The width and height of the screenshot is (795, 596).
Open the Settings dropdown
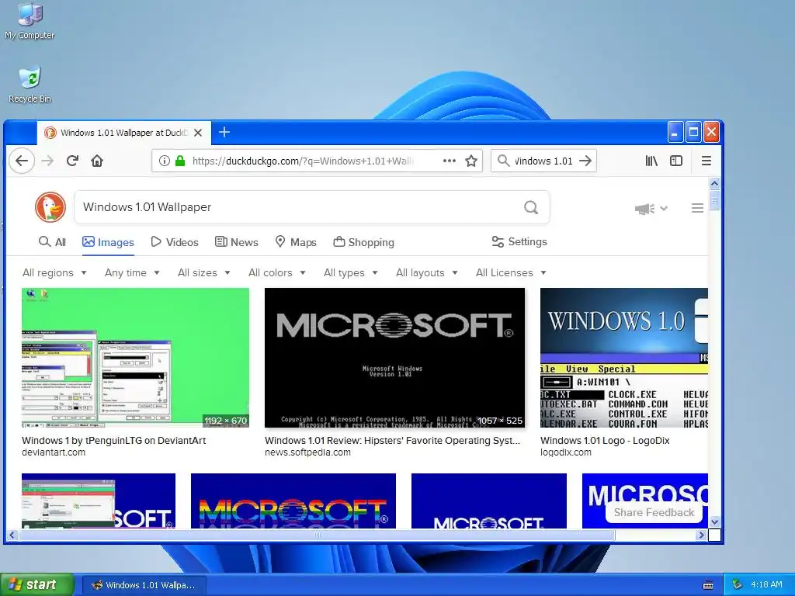pyautogui.click(x=519, y=242)
